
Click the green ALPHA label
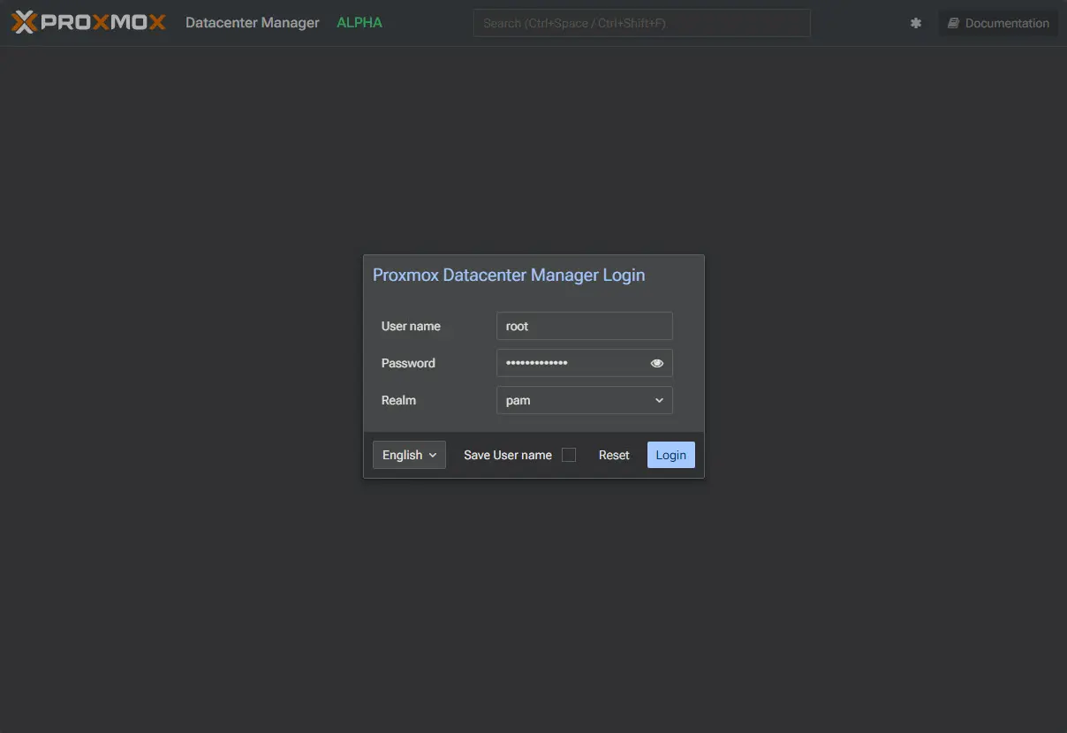pos(359,22)
